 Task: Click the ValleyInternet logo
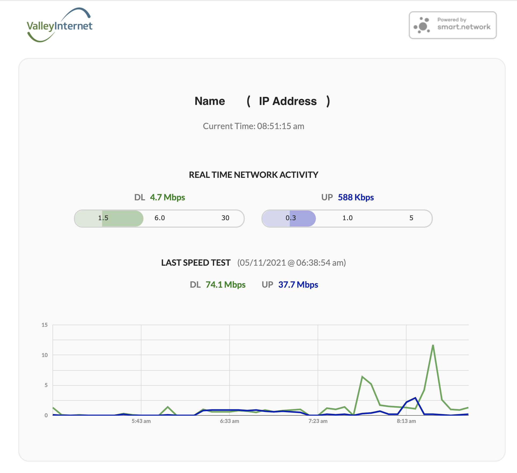tap(59, 25)
